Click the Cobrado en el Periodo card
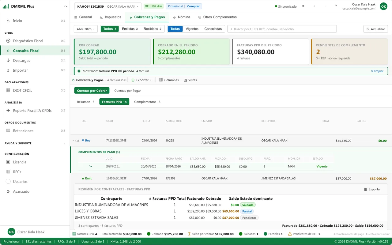392x245 pixels. pos(191,51)
